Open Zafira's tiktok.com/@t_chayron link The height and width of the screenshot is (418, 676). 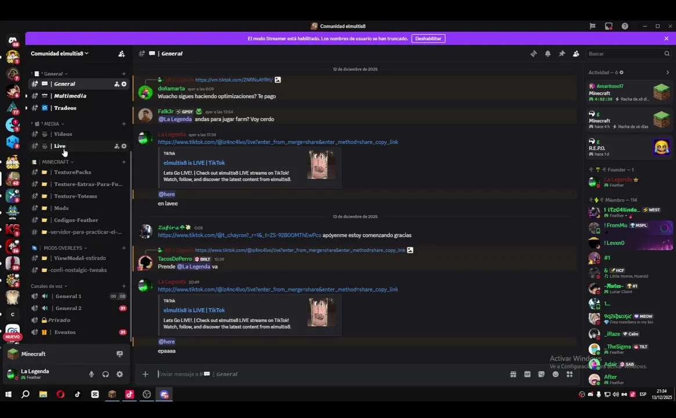pos(239,235)
